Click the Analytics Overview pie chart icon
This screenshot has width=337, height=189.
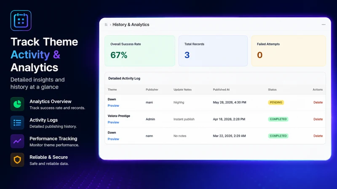[17, 104]
